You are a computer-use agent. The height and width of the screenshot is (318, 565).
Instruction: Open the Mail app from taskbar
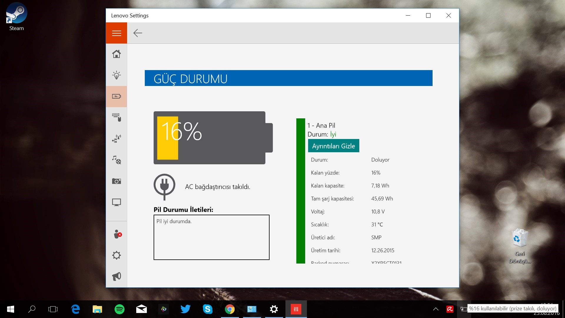click(x=142, y=309)
